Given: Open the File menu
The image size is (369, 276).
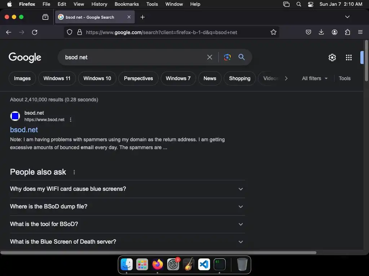Looking at the screenshot, I should point(46,4).
